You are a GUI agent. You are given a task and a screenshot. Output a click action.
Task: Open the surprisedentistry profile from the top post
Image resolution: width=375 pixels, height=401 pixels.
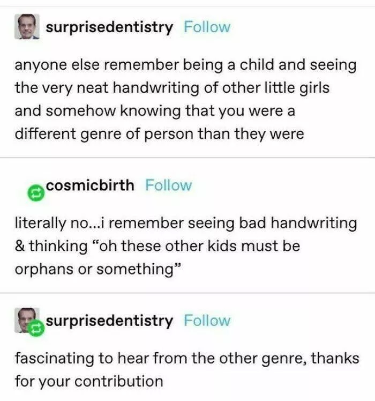[109, 27]
